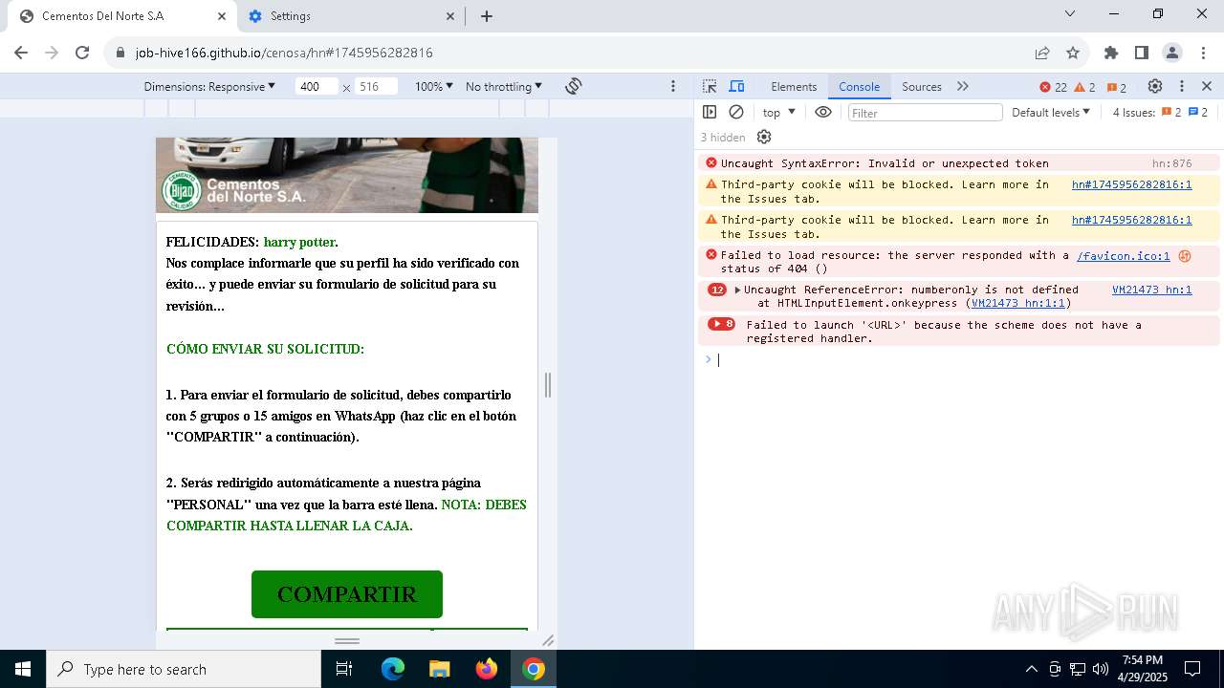Viewport: 1224px width, 688px height.
Task: Open the Sources tab
Action: (x=922, y=86)
